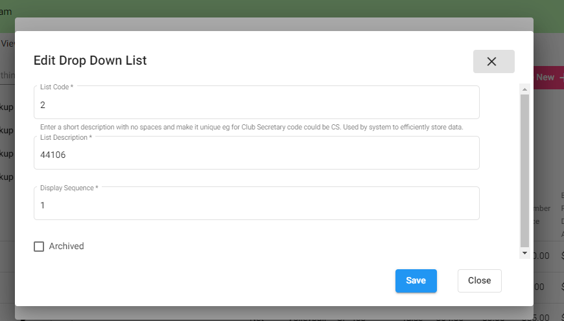Save the drop down list changes
This screenshot has height=321, width=564.
[x=416, y=280]
